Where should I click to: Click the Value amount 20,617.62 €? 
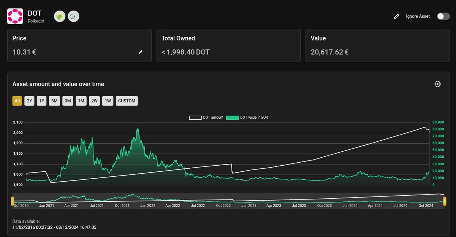coord(329,52)
